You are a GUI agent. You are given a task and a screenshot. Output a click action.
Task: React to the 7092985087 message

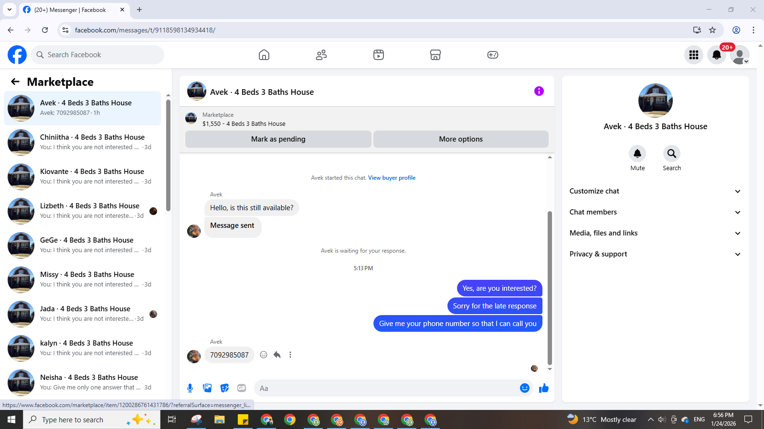tap(264, 355)
